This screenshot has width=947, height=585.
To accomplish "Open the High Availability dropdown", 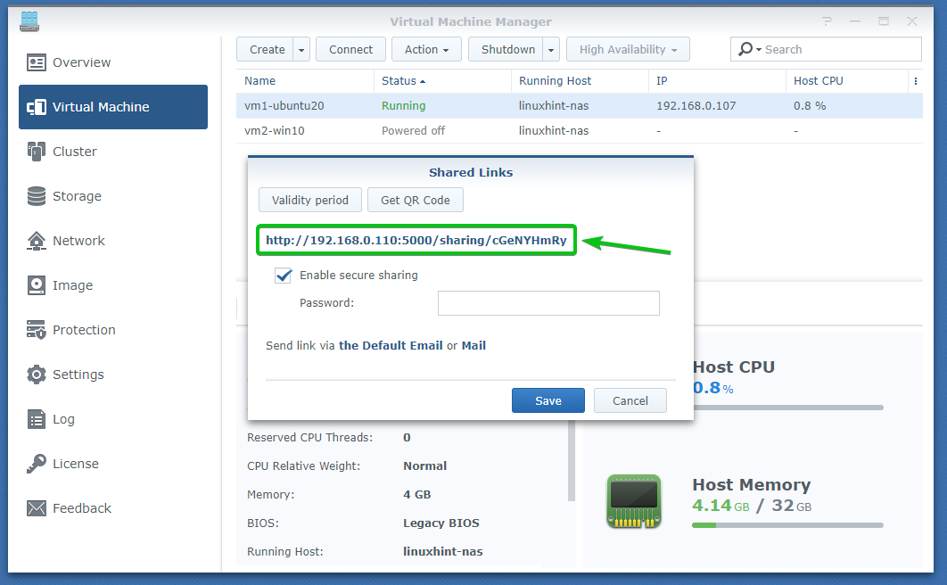I will coord(628,50).
